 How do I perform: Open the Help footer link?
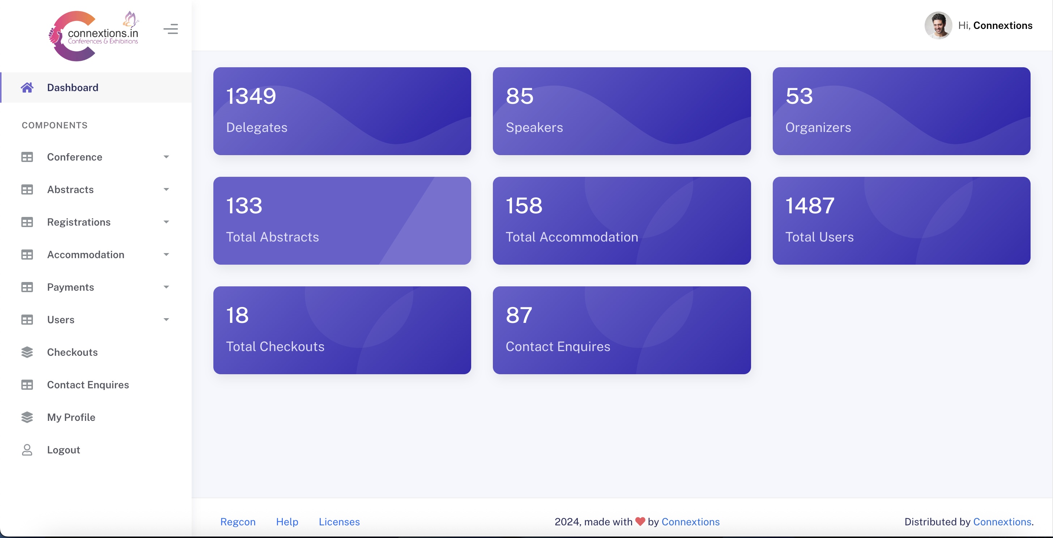[x=287, y=522]
